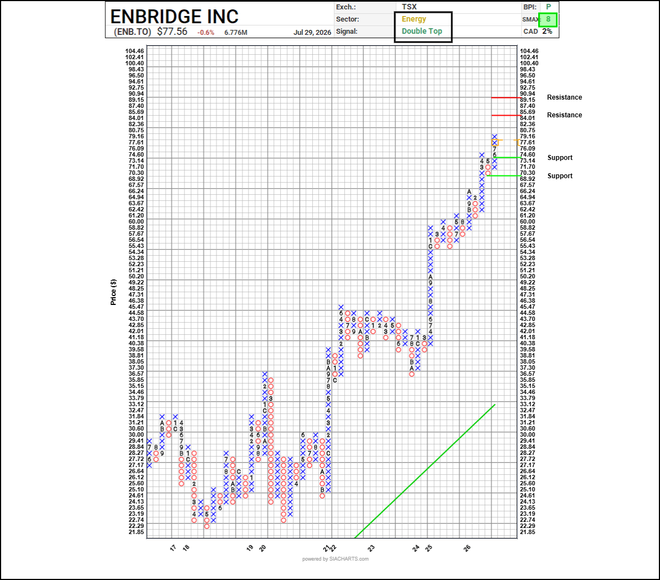Click the green support line at 74.60

click(x=507, y=158)
